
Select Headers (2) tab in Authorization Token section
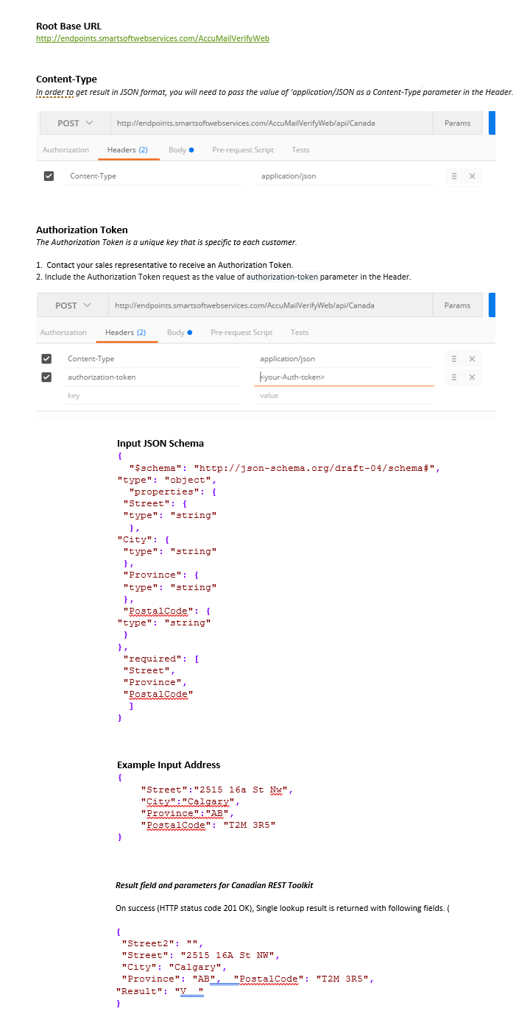125,333
